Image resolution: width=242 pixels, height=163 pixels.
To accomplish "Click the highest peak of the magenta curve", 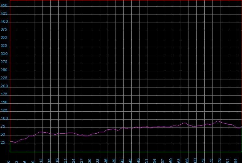I will click(x=218, y=121).
